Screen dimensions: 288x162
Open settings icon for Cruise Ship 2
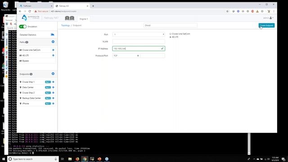coord(53,93)
